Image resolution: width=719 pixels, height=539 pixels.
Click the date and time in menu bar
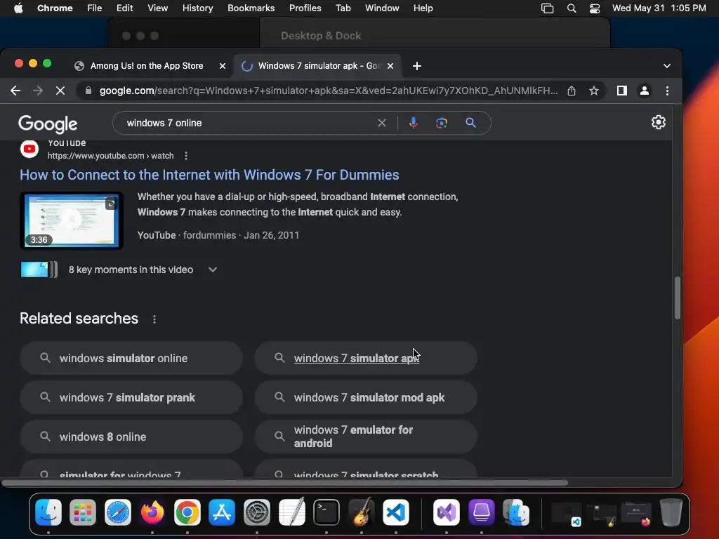coord(659,8)
